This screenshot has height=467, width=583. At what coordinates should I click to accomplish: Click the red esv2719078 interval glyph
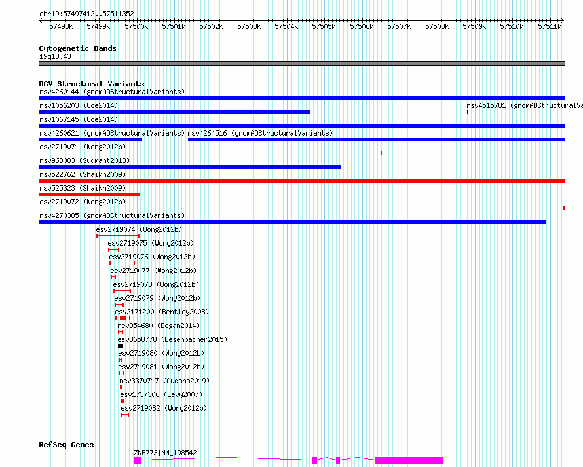point(122,291)
